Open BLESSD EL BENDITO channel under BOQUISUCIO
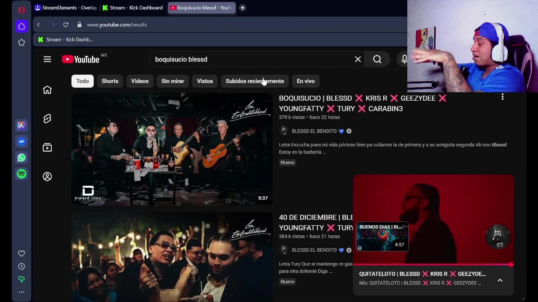 point(314,131)
